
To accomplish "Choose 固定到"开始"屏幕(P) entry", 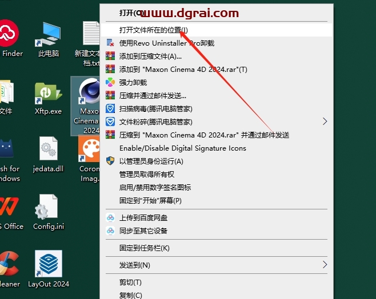I will point(217,200).
